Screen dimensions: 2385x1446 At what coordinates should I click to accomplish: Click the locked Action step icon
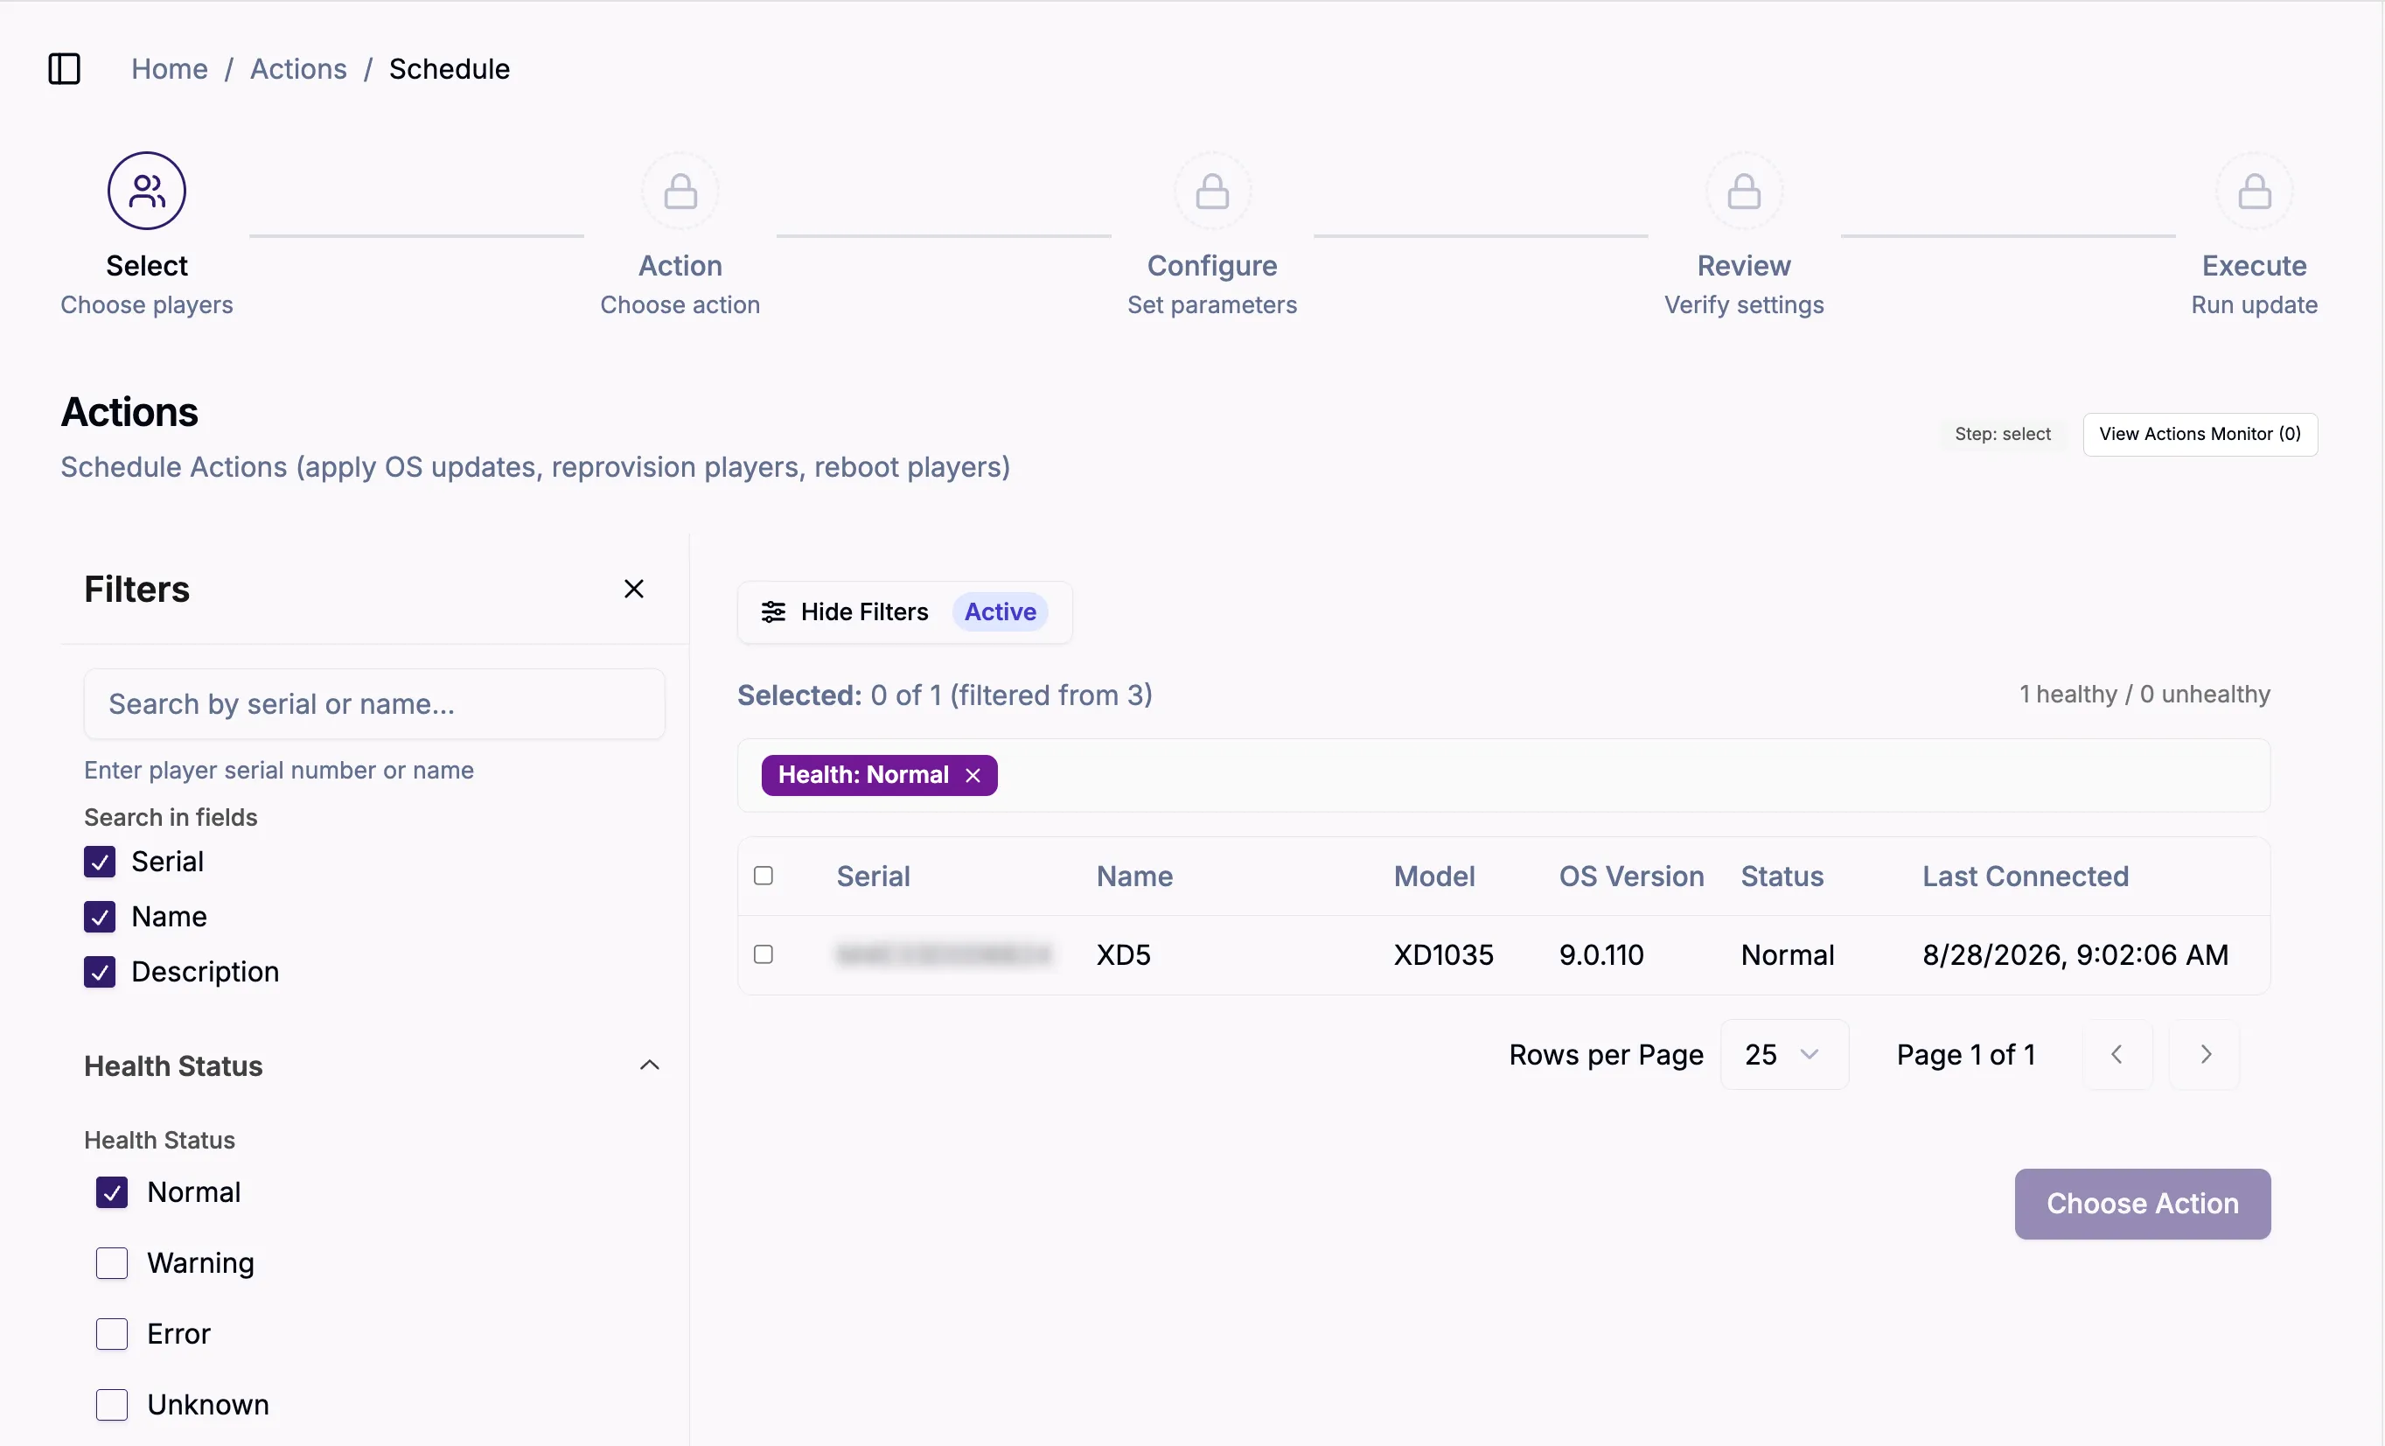coord(680,191)
